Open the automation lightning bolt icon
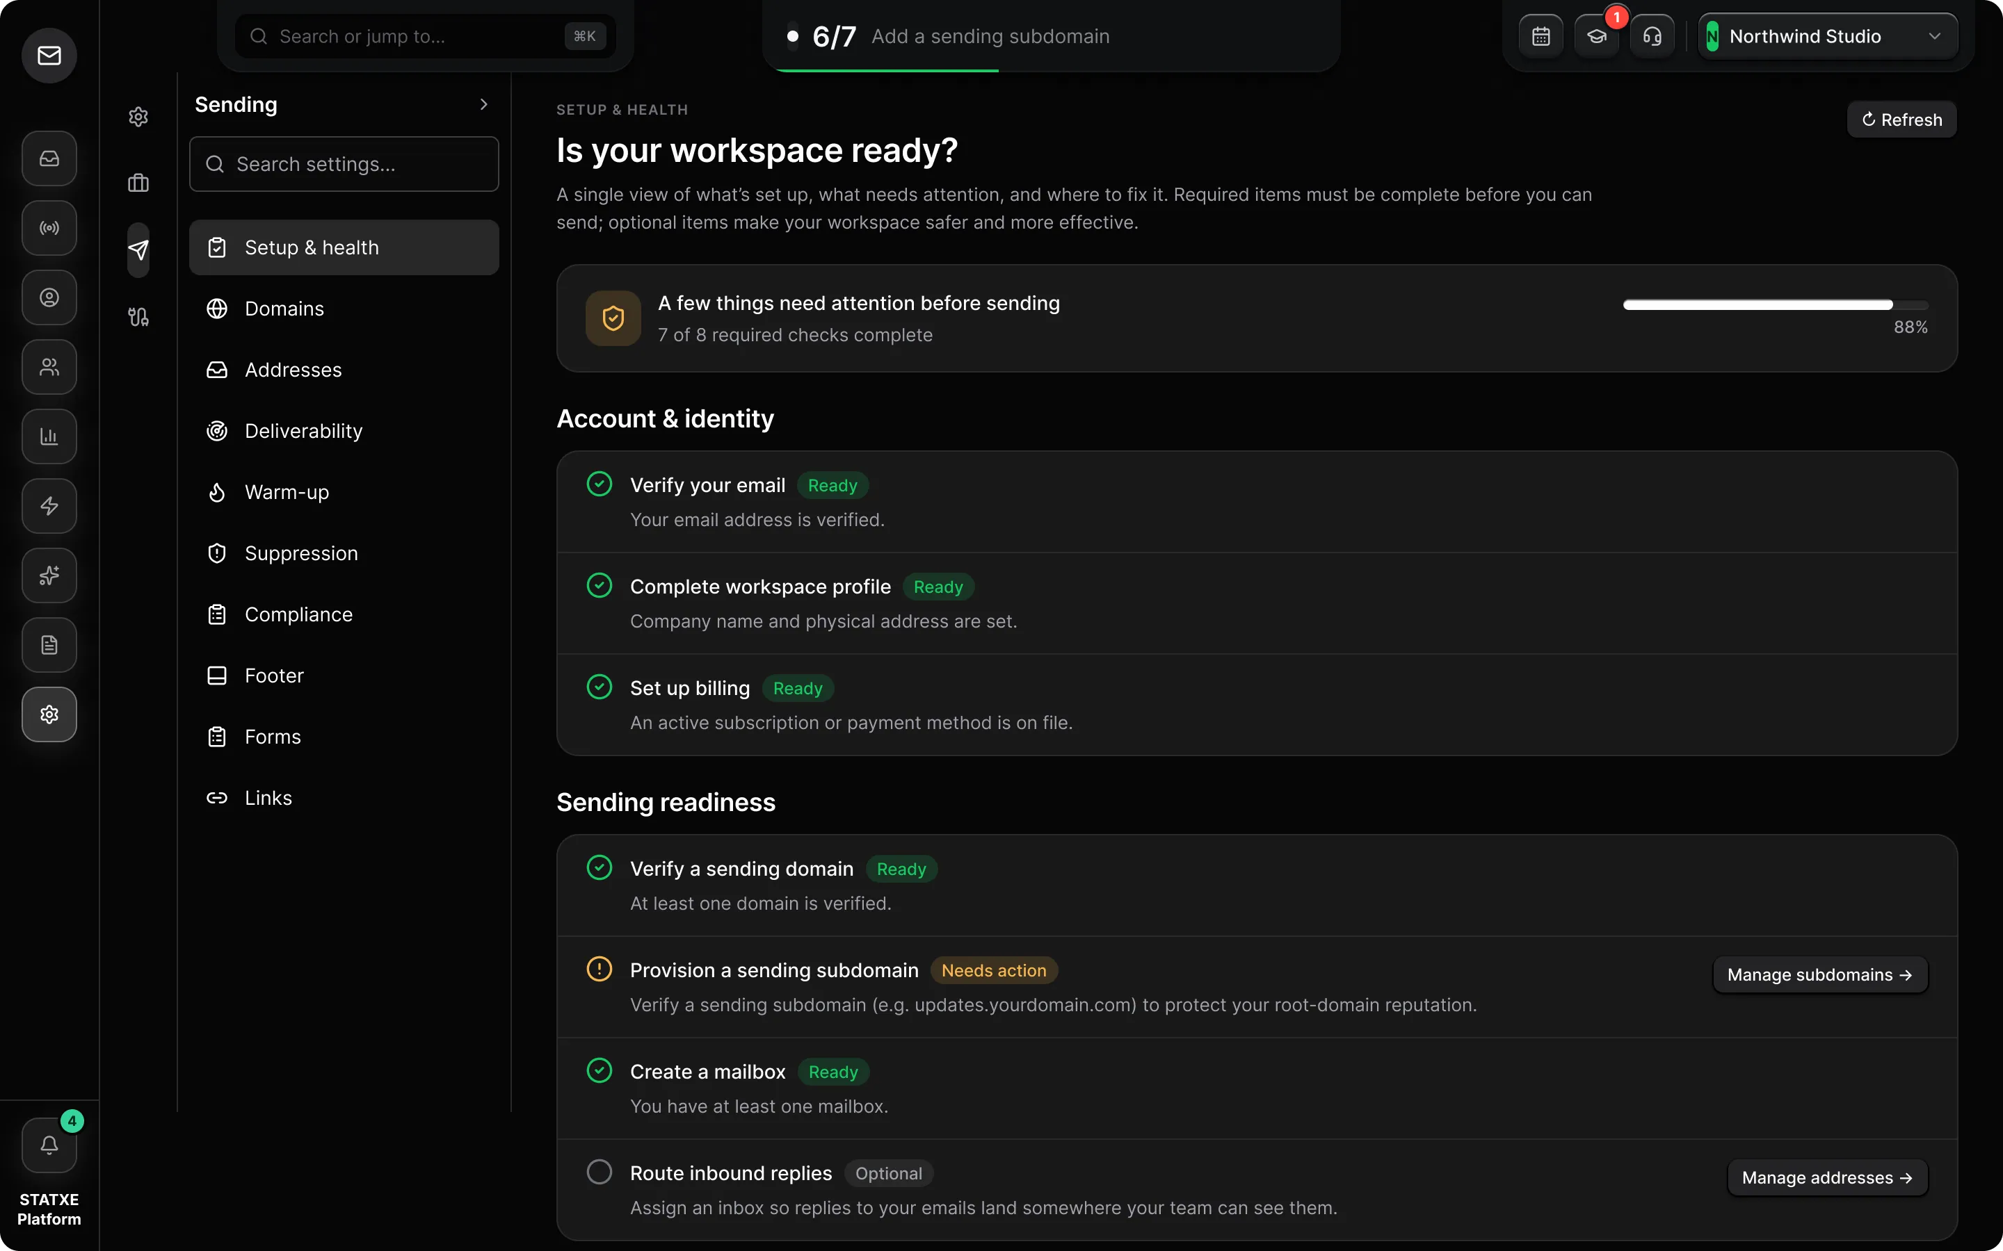 [49, 505]
